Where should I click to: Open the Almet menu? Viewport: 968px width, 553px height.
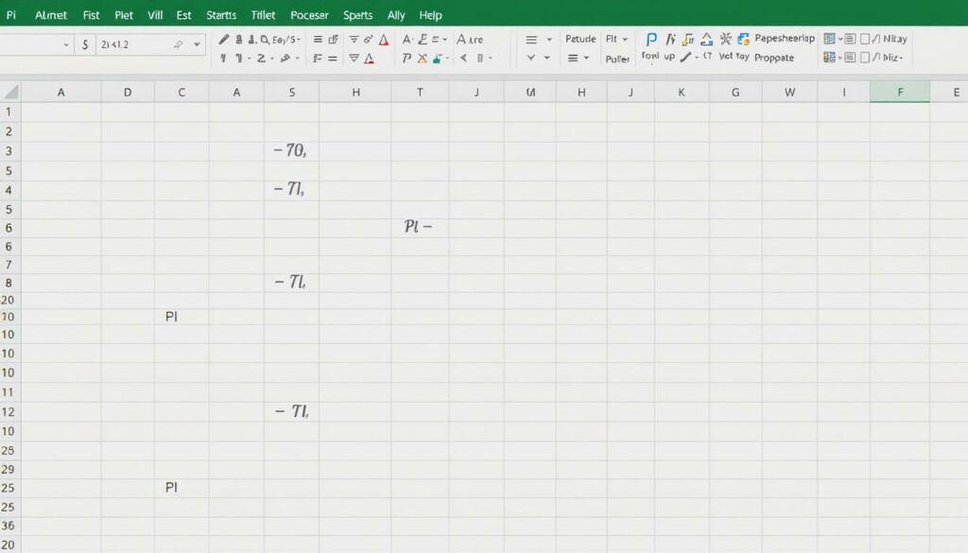click(51, 15)
